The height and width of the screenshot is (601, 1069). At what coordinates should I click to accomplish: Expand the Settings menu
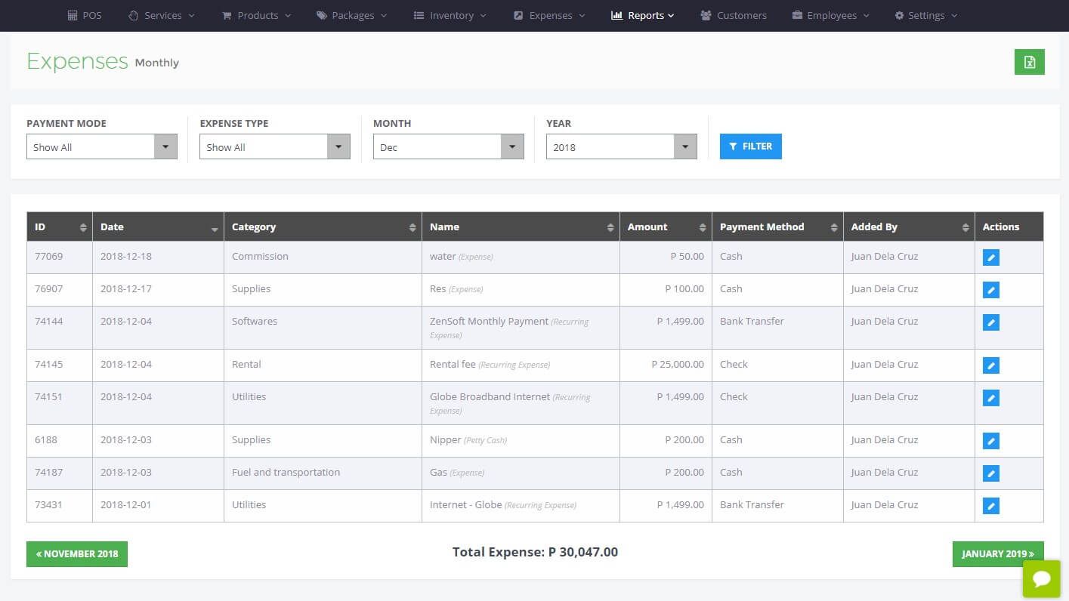926,15
